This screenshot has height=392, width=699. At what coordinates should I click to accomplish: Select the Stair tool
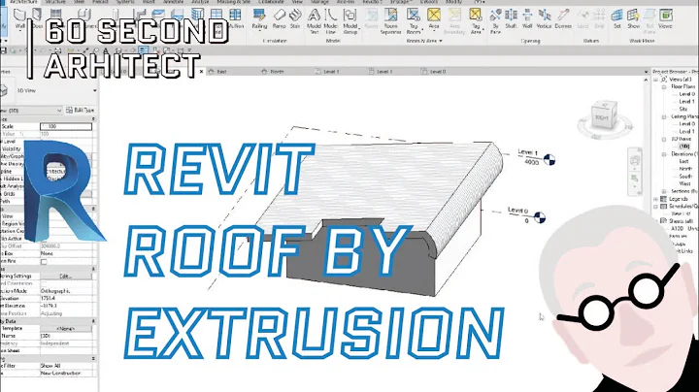(x=295, y=19)
